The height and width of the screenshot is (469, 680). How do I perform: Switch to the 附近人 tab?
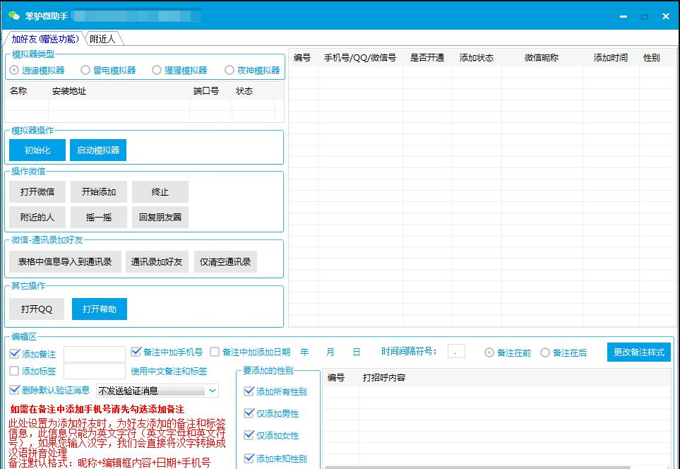[103, 39]
